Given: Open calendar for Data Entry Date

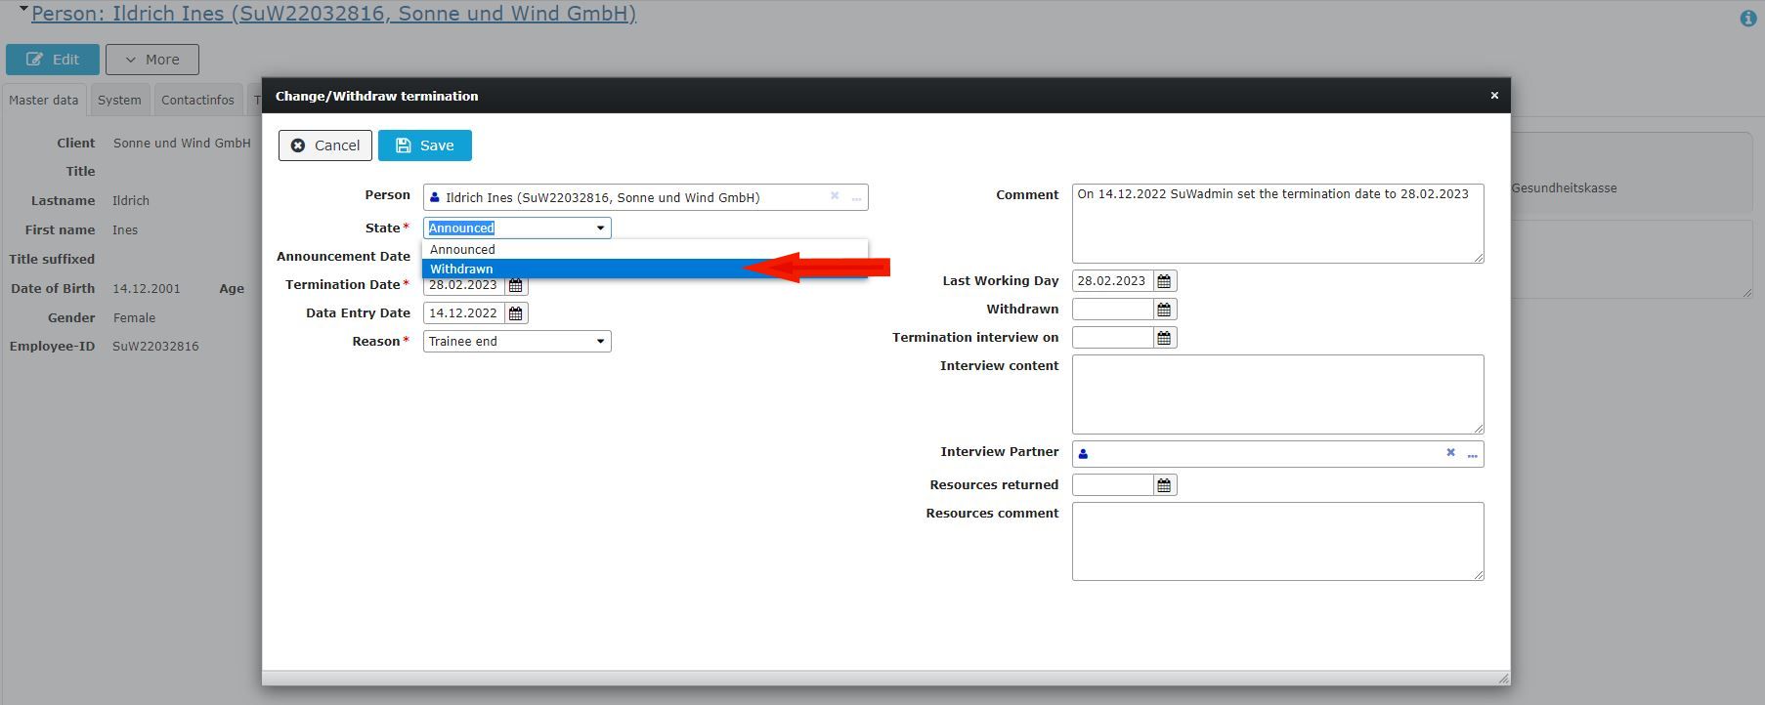Looking at the screenshot, I should click(x=516, y=313).
